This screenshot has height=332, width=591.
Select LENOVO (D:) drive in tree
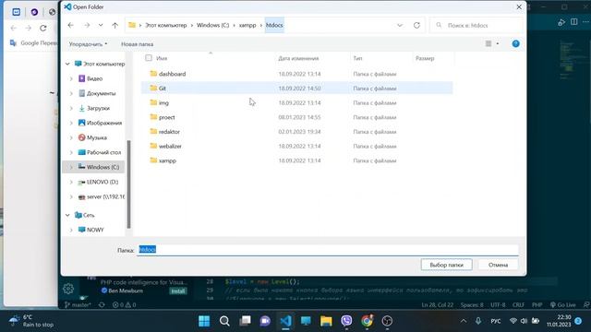[x=98, y=182]
